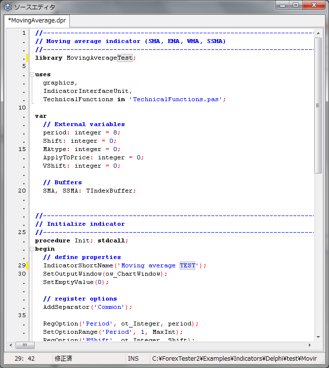This screenshot has height=368, width=329.
Task: Click line number 29 in gutter
Action: click(22, 265)
